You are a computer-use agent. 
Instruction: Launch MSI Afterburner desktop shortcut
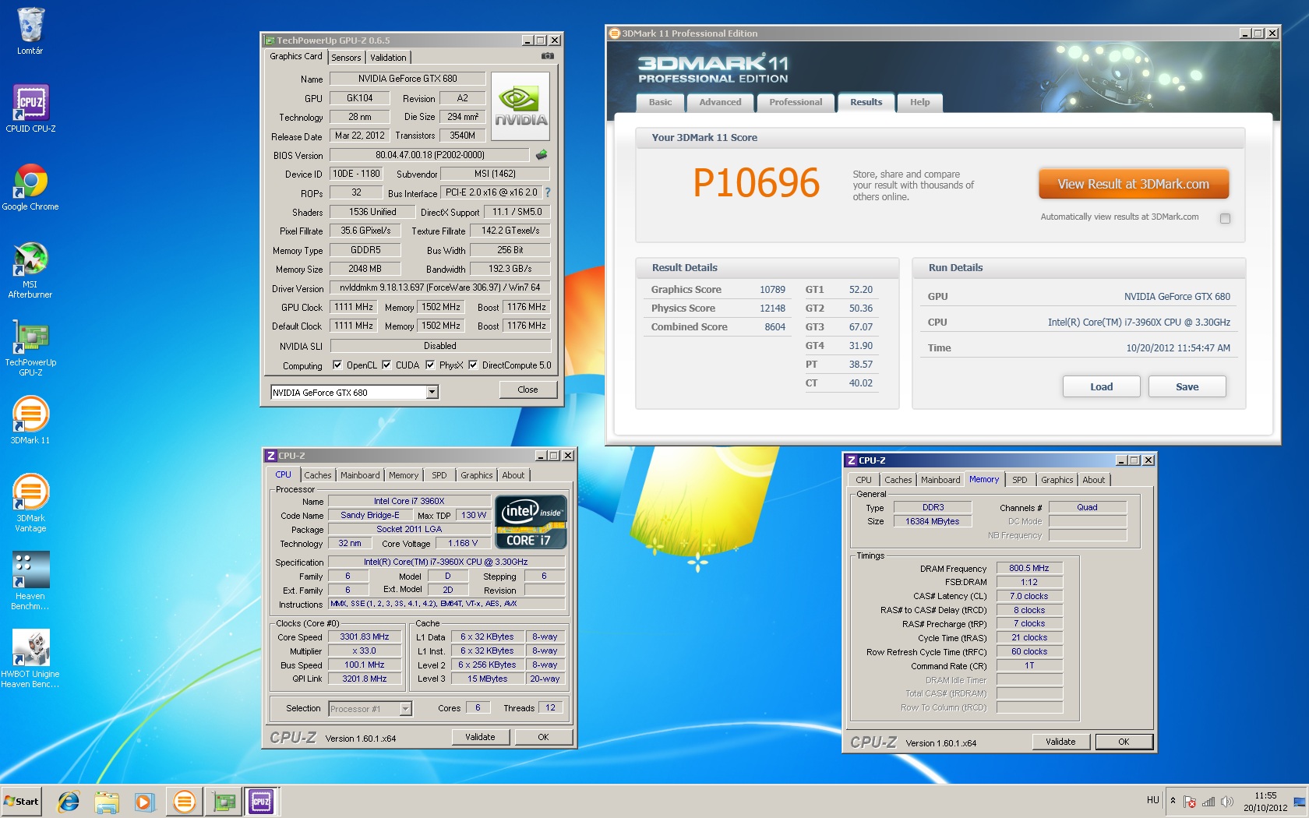pos(30,270)
